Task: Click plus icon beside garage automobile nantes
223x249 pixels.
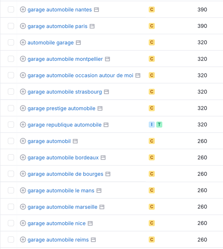Action: [x=23, y=10]
